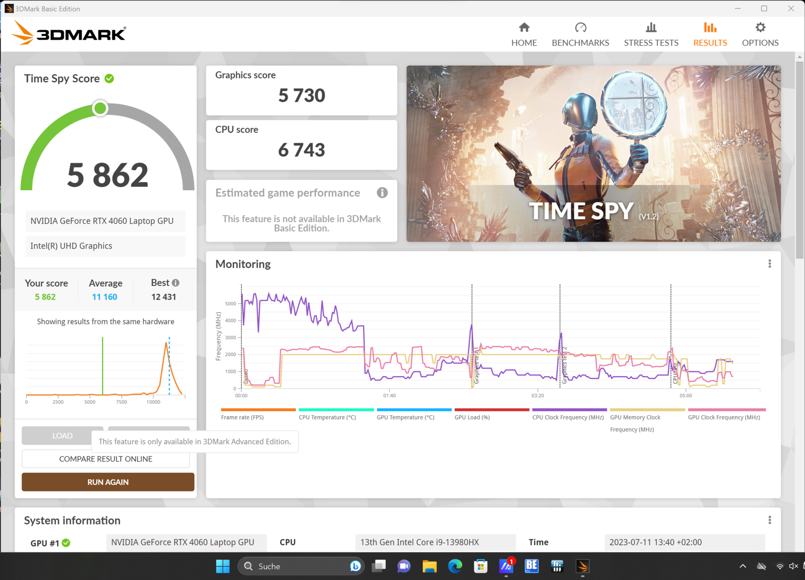Viewport: 805px width, 580px height.
Task: Open Wi-Fi network settings tray icon
Action: coord(779,566)
